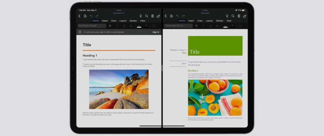Open the Times New Roman font dropdown

[178, 26]
